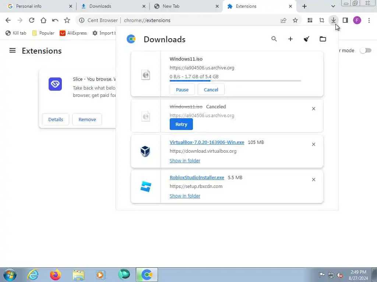Go to the home page icon
Screen dimensions: 377x282
click(x=43, y=21)
